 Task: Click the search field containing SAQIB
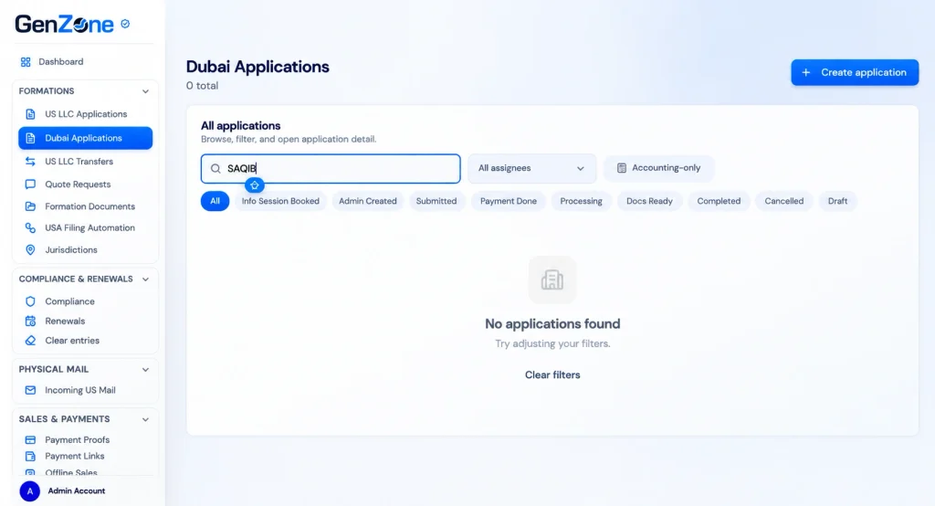coord(331,169)
